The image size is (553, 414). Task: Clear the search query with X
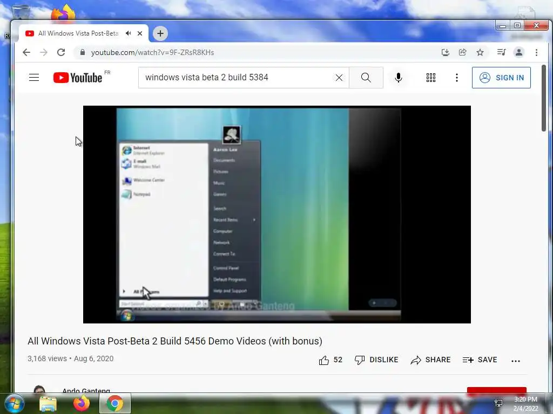339,78
